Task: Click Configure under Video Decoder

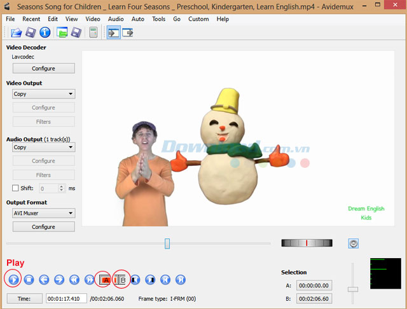Action: (43, 69)
